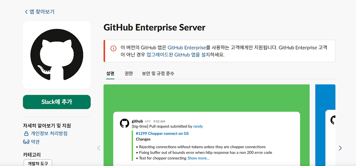Click the back chevron before 앱 찾아보기
The height and width of the screenshot is (166, 356).
26,12
